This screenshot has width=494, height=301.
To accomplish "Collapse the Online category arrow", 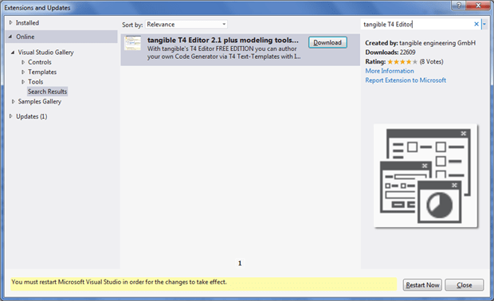I will pyautogui.click(x=10, y=37).
